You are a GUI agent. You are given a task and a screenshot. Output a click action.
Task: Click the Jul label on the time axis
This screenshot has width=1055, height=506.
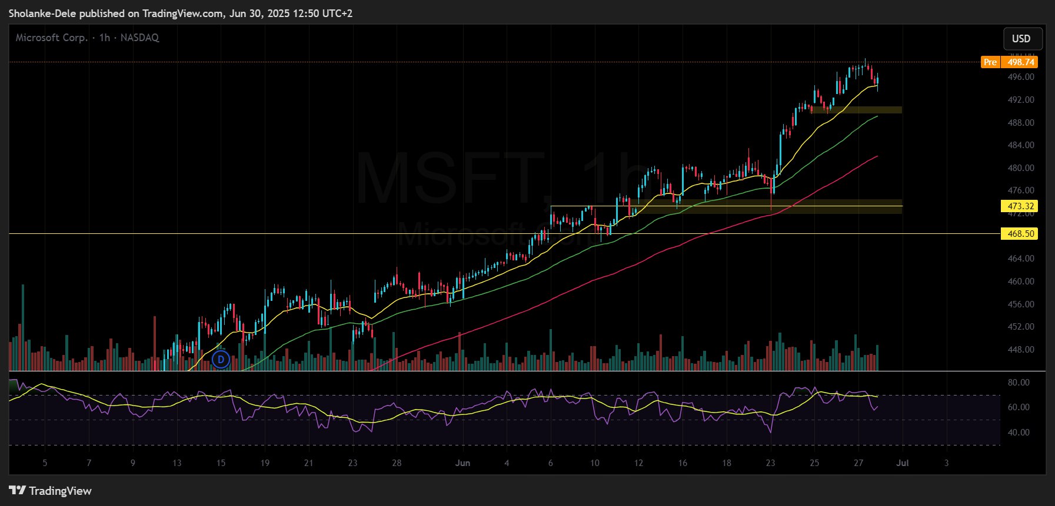click(x=903, y=463)
